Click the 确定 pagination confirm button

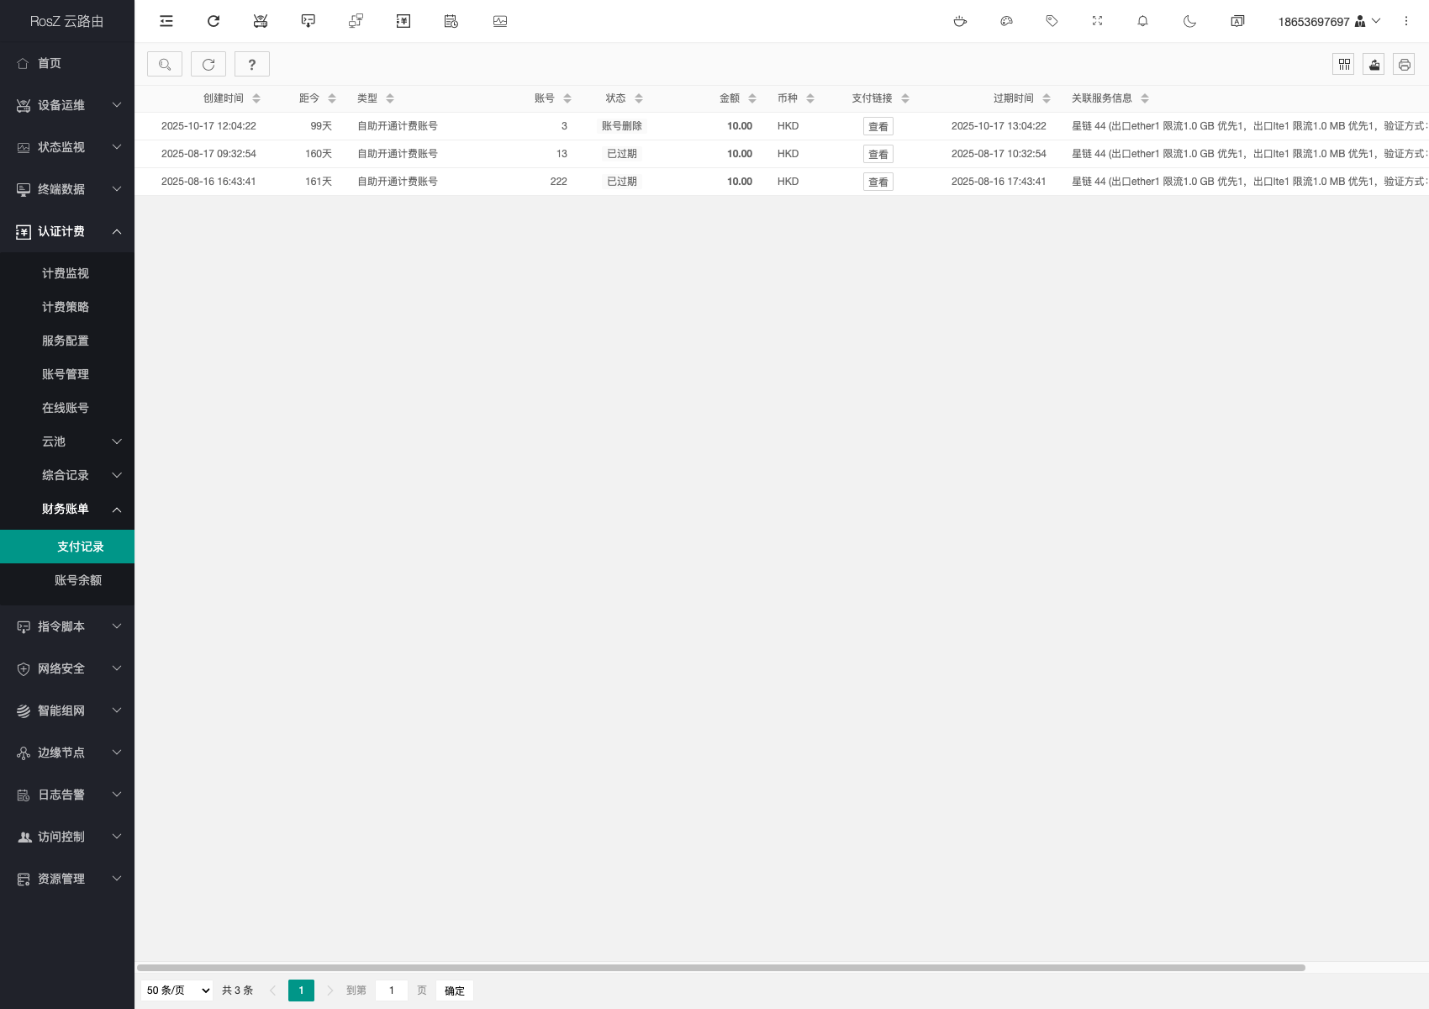pyautogui.click(x=454, y=991)
